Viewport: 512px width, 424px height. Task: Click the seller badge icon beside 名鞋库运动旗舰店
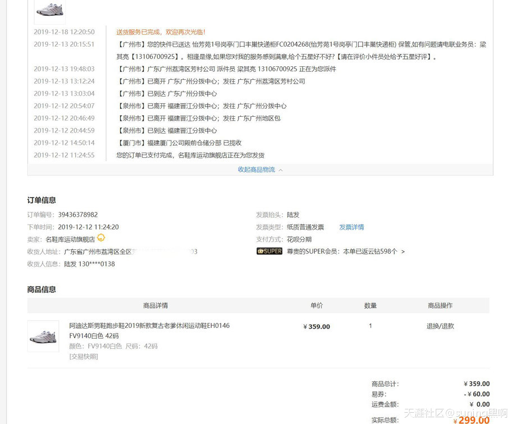click(101, 238)
